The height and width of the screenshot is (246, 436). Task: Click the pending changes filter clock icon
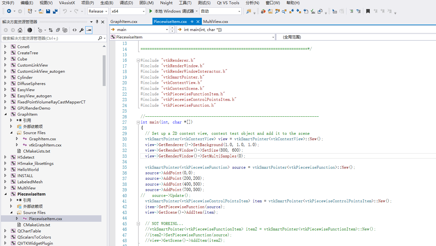40,30
